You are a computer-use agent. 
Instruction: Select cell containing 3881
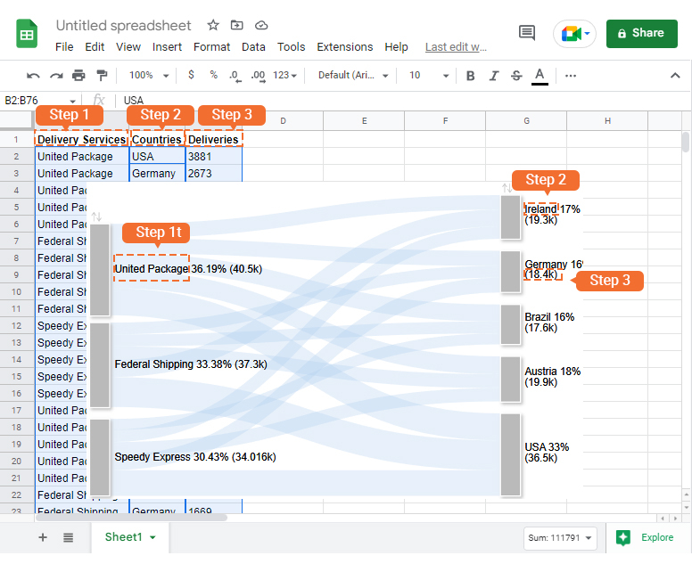pyautogui.click(x=214, y=157)
